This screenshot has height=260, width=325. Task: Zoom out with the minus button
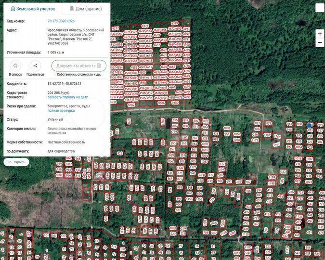tap(320, 43)
